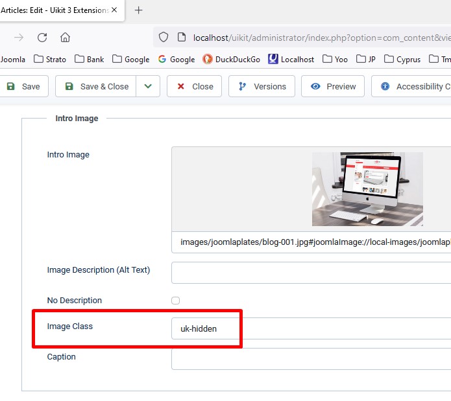Open the Cyprus bookmarks folder

pyautogui.click(x=402, y=59)
